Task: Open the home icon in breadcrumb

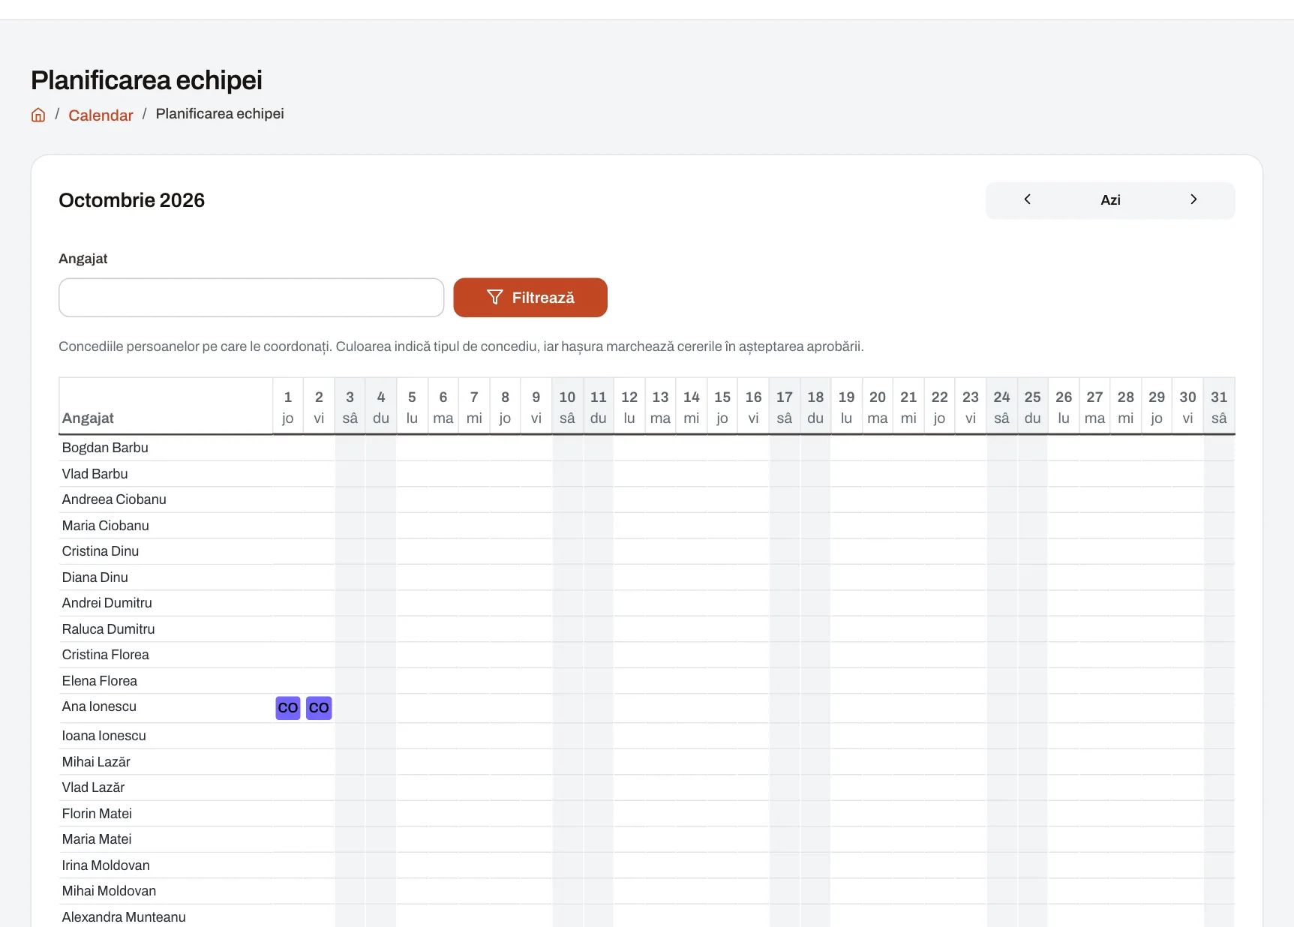Action: pyautogui.click(x=38, y=115)
